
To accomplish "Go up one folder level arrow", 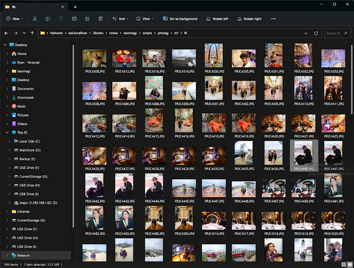I will tap(32, 33).
